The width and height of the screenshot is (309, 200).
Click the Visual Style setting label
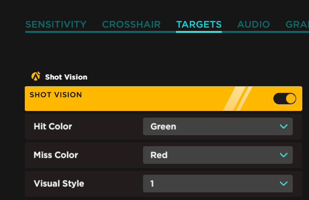click(x=59, y=183)
